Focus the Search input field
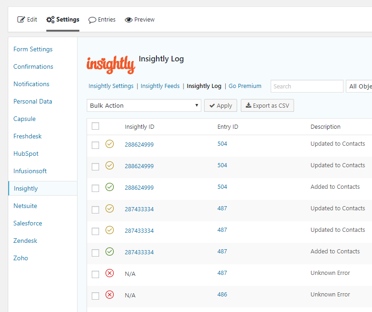 [307, 86]
